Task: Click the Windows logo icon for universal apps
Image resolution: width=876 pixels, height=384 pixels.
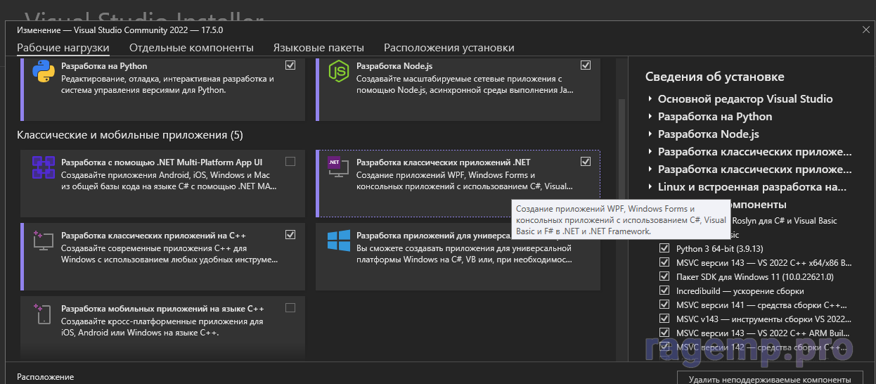Action: (x=339, y=241)
